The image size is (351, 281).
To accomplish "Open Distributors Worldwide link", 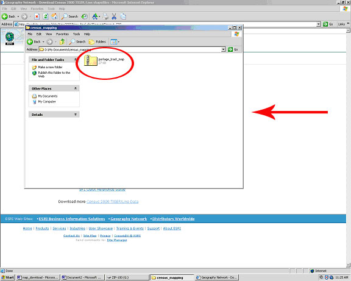I will point(173,219).
